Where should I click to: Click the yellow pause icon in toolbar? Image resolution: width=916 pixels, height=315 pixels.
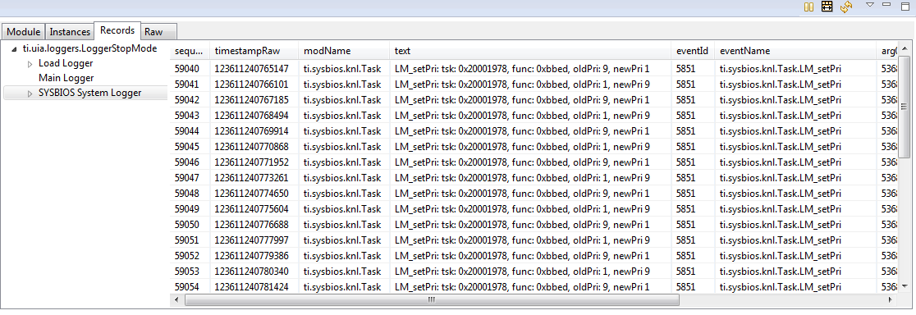pyautogui.click(x=809, y=7)
